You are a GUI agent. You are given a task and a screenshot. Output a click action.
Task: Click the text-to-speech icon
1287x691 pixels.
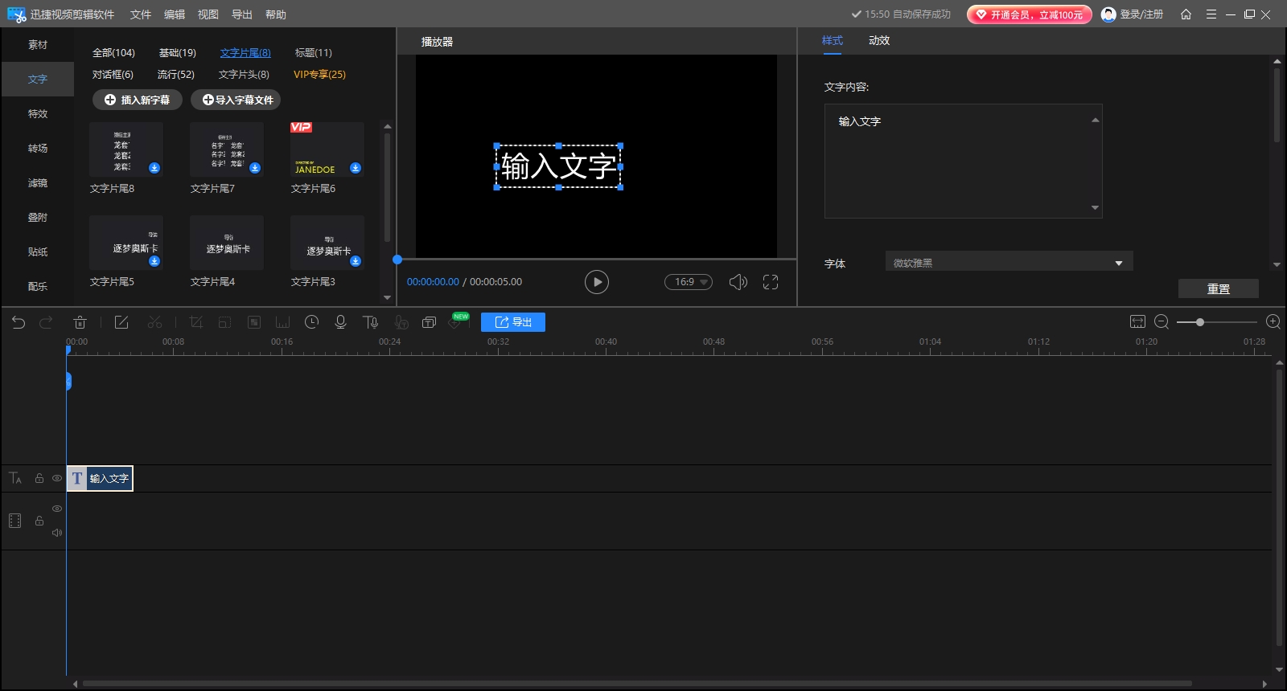click(370, 322)
